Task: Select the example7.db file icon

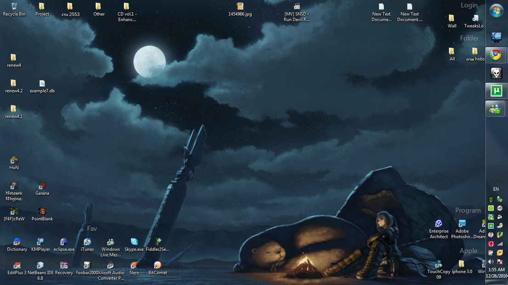Action: point(42,86)
